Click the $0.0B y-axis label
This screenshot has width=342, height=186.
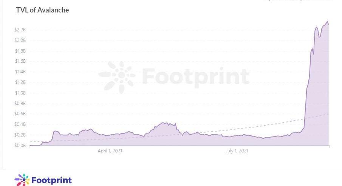[x=20, y=146]
